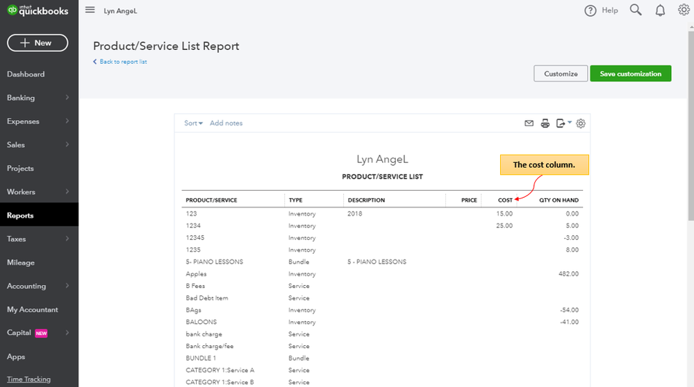Click the Apples product name
Image resolution: width=694 pixels, height=387 pixels.
(196, 274)
